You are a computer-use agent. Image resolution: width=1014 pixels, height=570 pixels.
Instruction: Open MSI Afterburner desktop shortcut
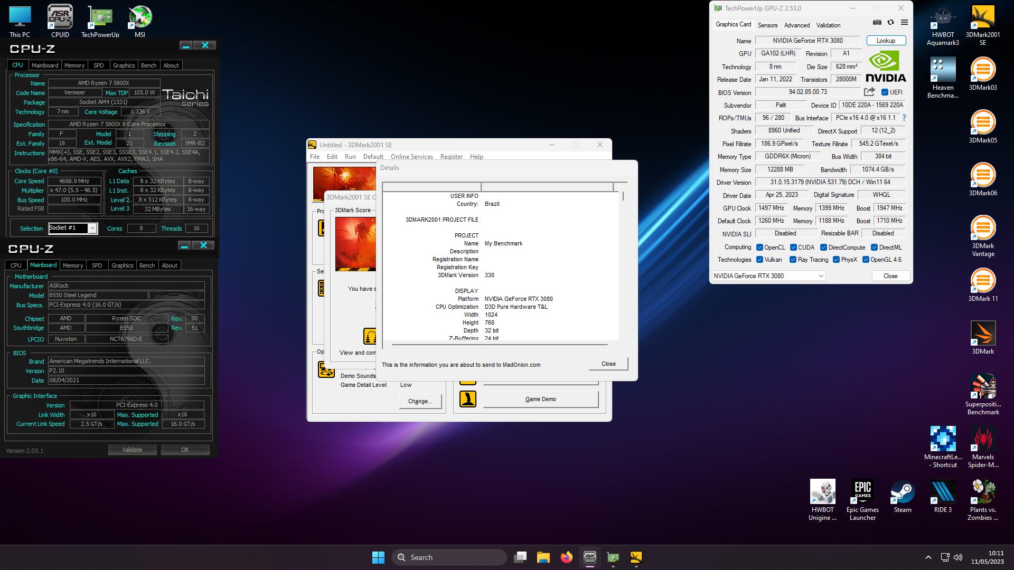140,21
